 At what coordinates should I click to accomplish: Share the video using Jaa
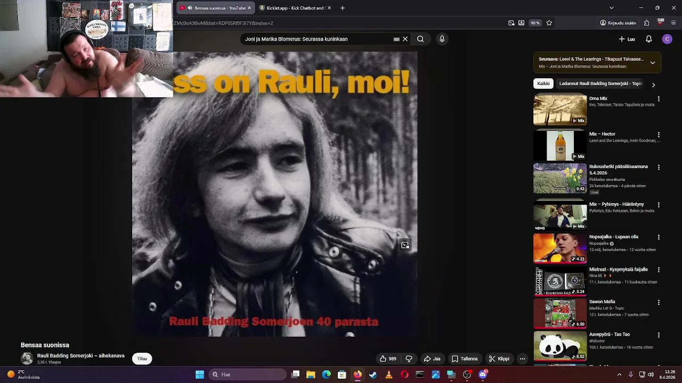(x=432, y=359)
